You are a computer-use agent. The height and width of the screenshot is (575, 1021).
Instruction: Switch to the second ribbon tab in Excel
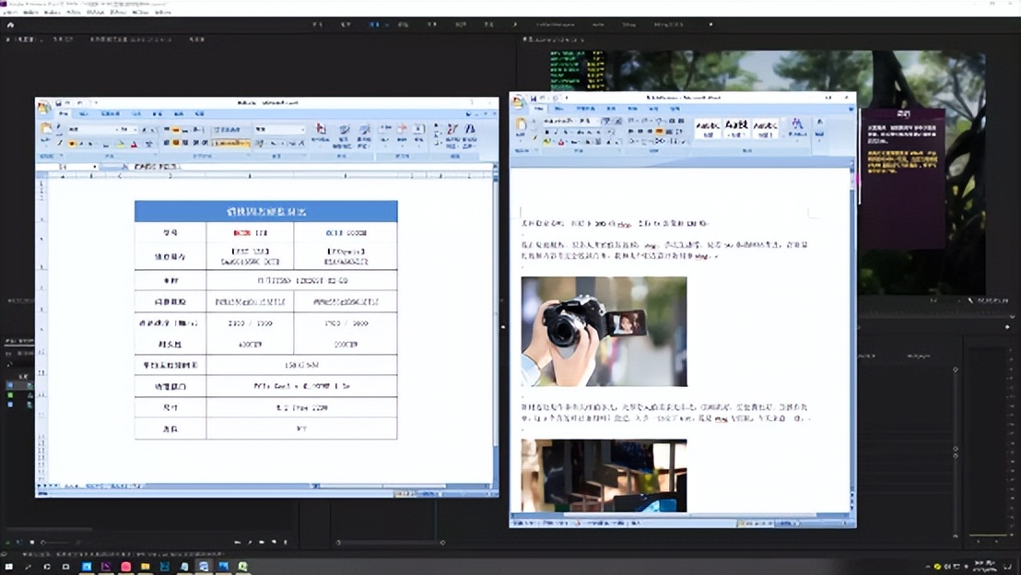(x=83, y=114)
